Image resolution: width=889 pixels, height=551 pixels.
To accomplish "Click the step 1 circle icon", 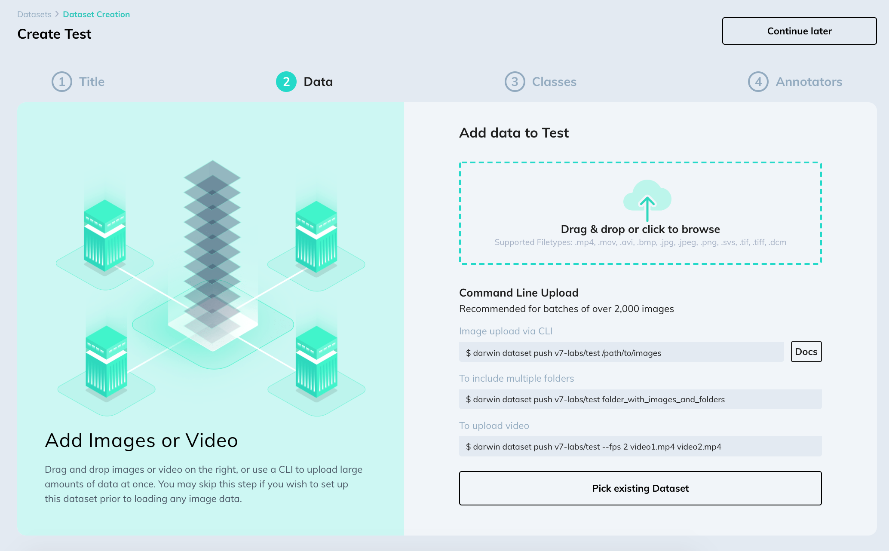I will 62,82.
